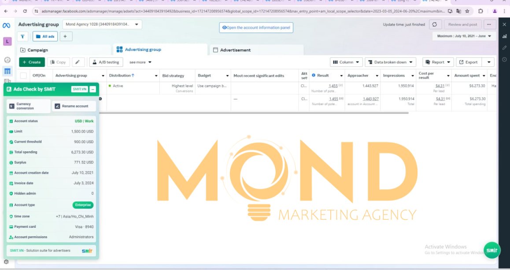Refresh data with the circular arrow icon
Image resolution: width=510 pixels, height=270 pixels.
(435, 24)
